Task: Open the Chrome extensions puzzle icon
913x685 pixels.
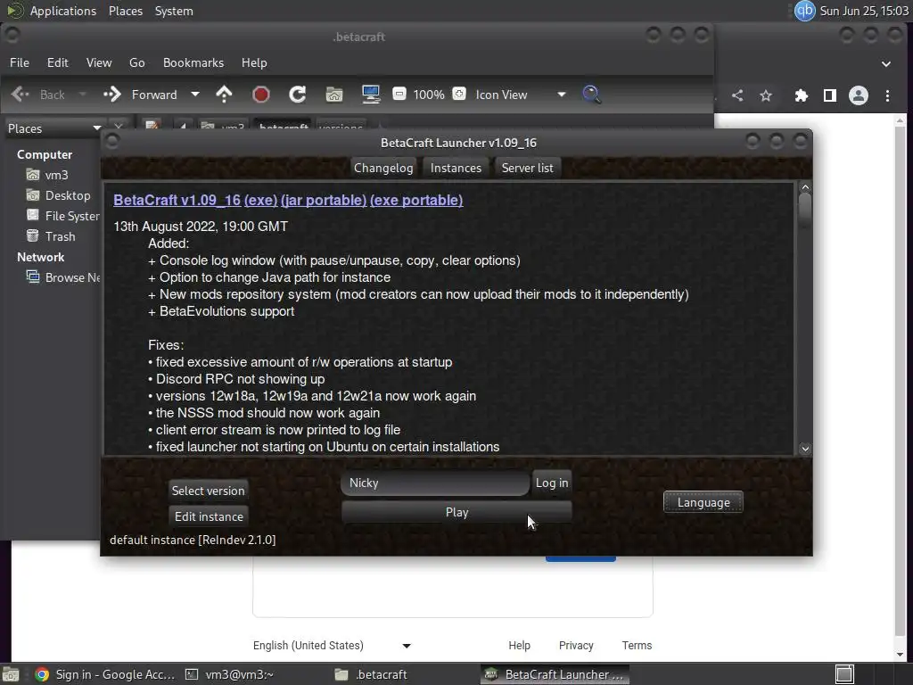Action: pyautogui.click(x=802, y=95)
